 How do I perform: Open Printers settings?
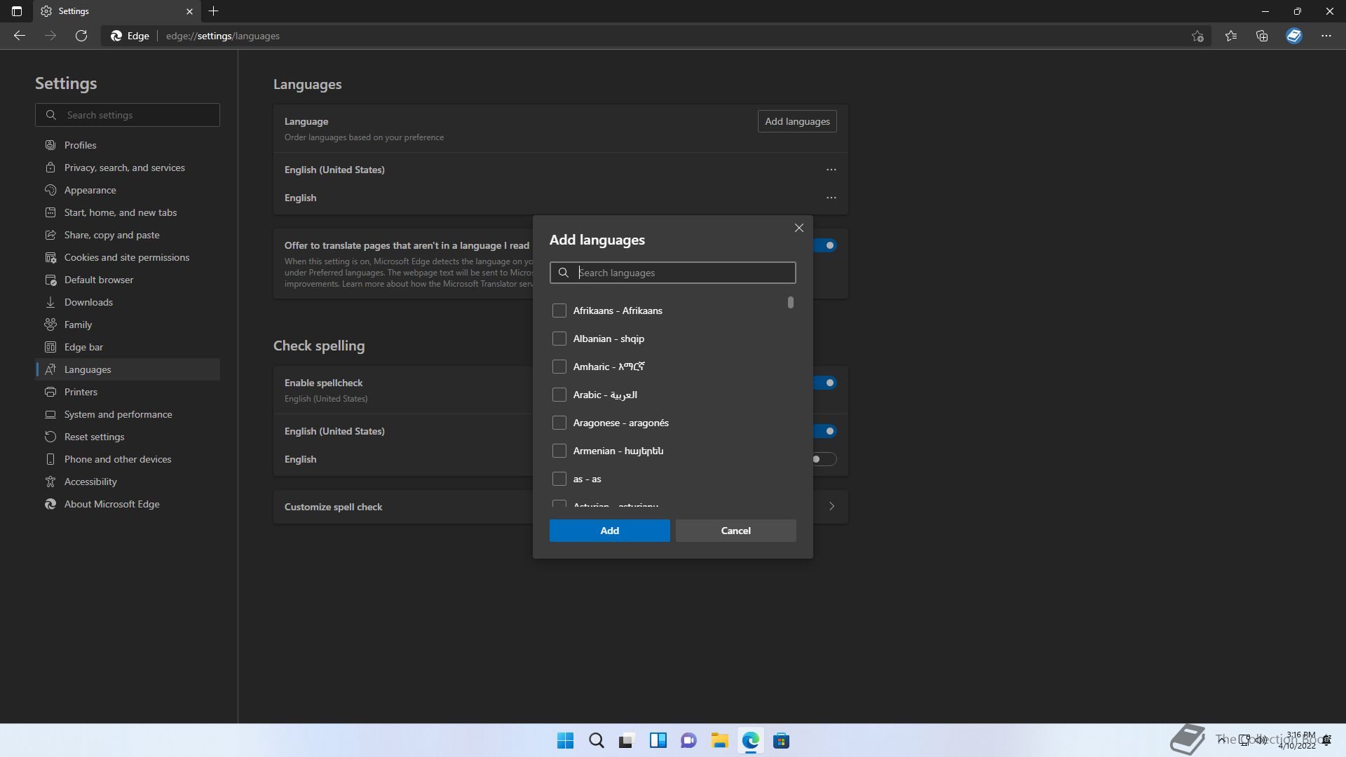click(128, 392)
